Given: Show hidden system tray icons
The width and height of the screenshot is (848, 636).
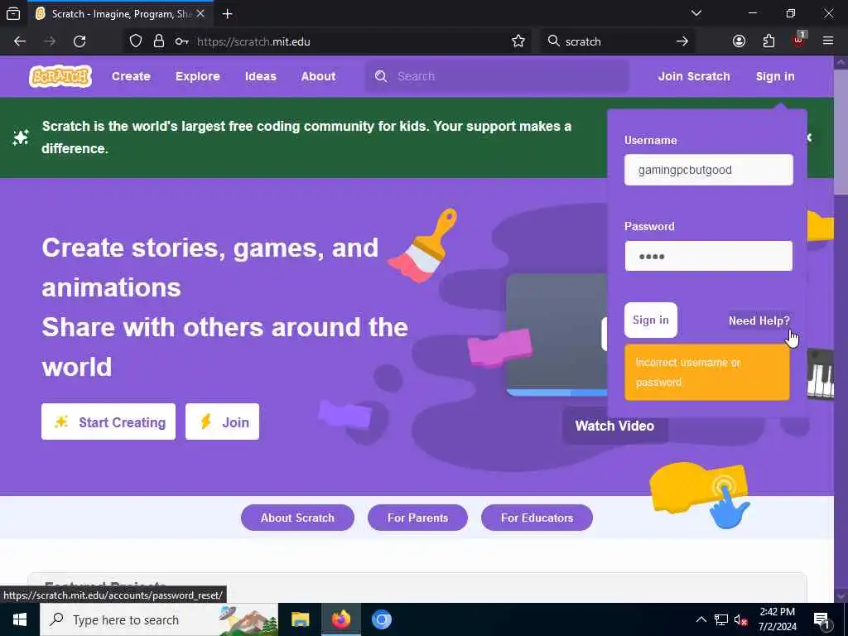Looking at the screenshot, I should tap(701, 619).
